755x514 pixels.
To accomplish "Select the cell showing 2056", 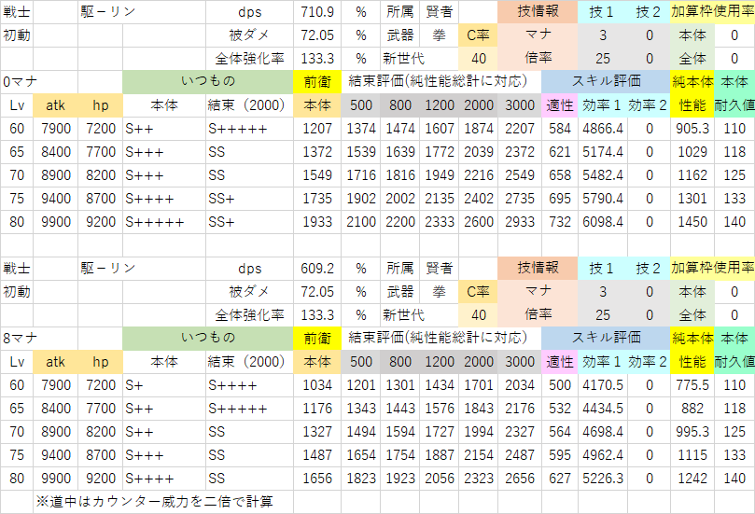I will point(439,479).
